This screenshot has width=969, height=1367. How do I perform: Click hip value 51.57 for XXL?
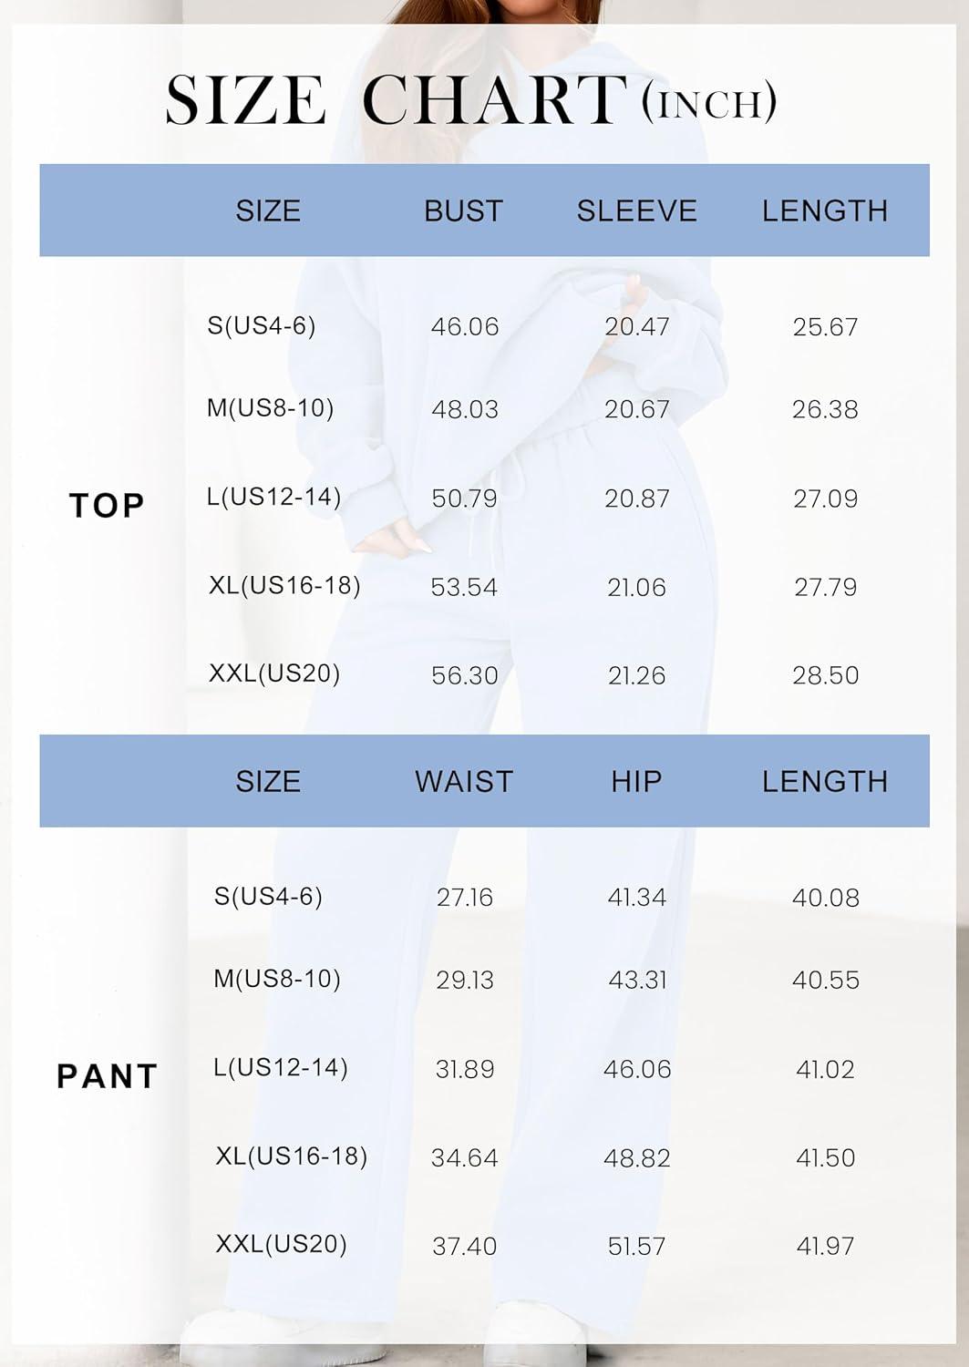pos(636,1246)
